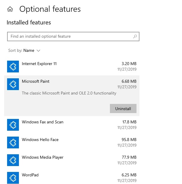Expand the Internet Explorer 11 entry
This screenshot has width=182, height=184.
[39, 64]
